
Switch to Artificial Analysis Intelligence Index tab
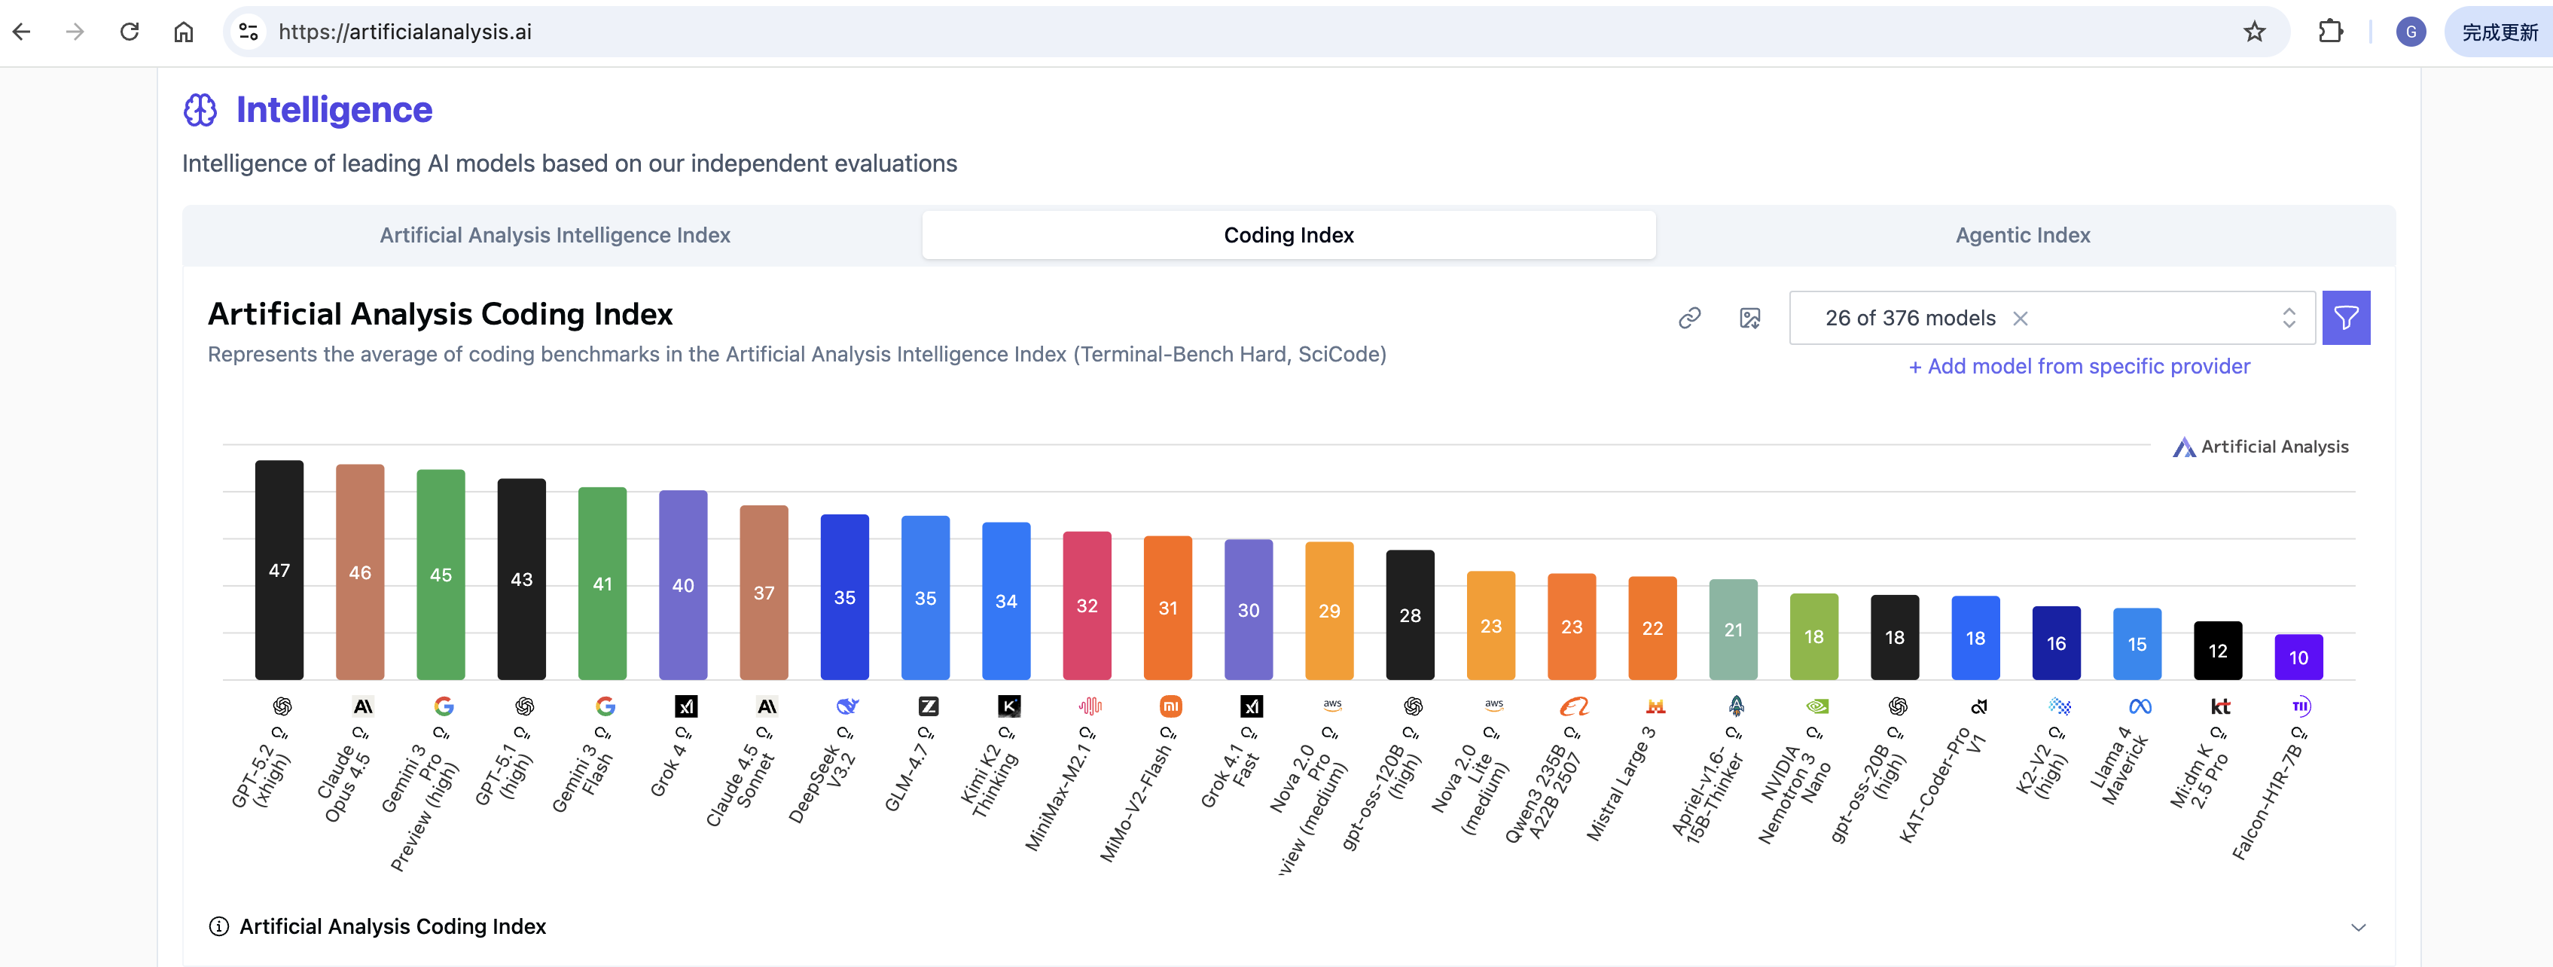pyautogui.click(x=554, y=235)
